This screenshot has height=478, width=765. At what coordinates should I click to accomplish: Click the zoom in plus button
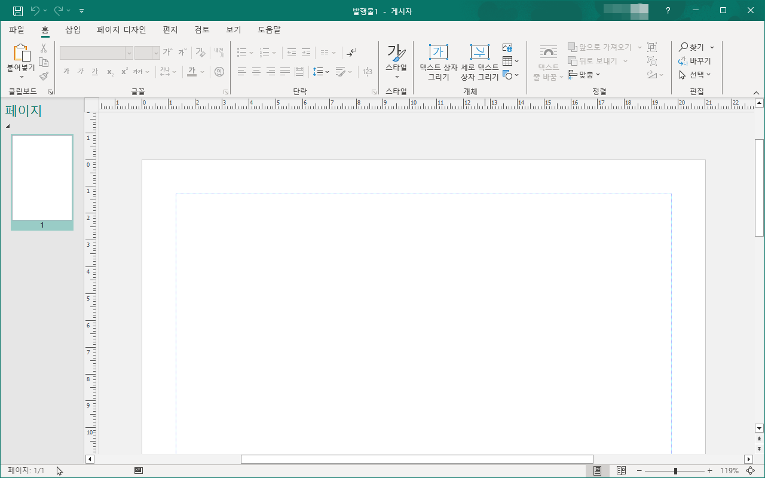710,471
